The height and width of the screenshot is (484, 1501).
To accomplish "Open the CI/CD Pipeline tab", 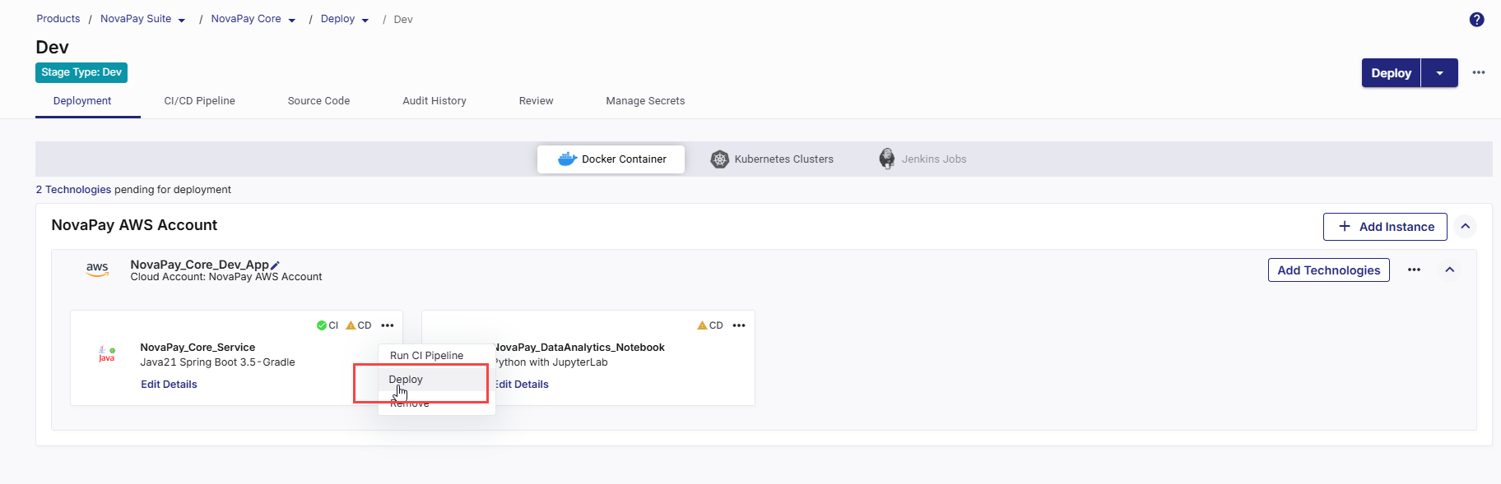I will tap(199, 101).
